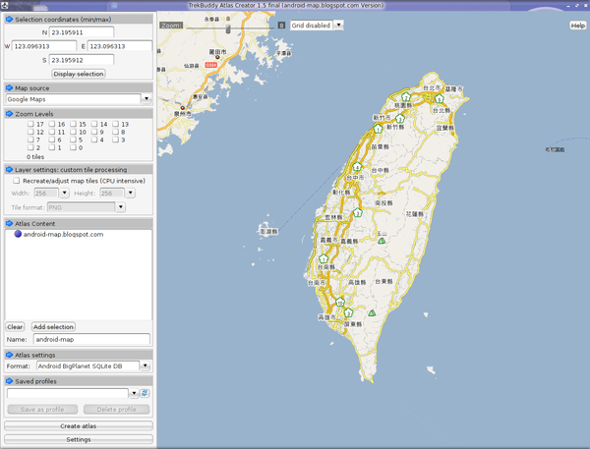Check zoom level 15
The height and width of the screenshot is (449, 590).
[74, 124]
